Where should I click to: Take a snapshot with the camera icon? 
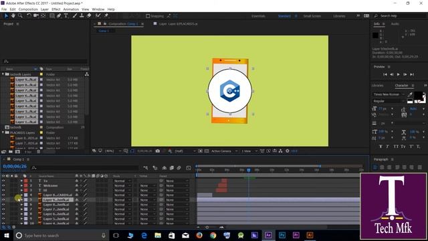click(158, 151)
